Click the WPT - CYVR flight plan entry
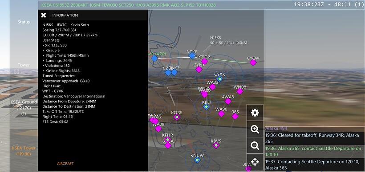The width and height of the screenshot is (365, 172). coord(53,91)
